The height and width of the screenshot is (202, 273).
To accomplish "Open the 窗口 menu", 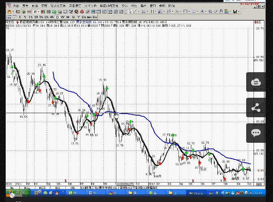I will coord(153,6).
